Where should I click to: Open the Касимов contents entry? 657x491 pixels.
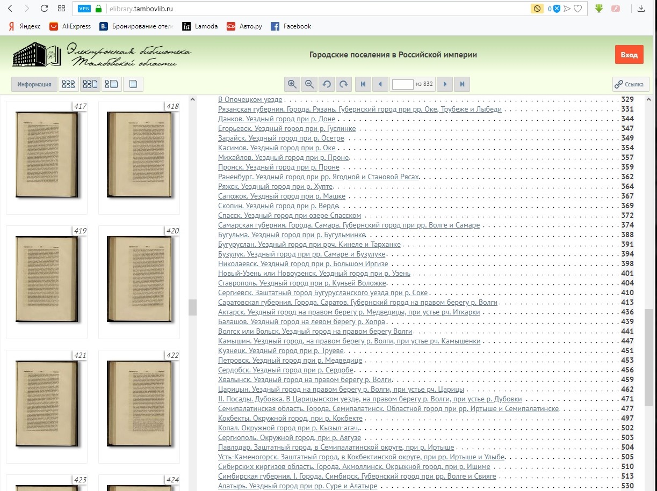pyautogui.click(x=277, y=148)
